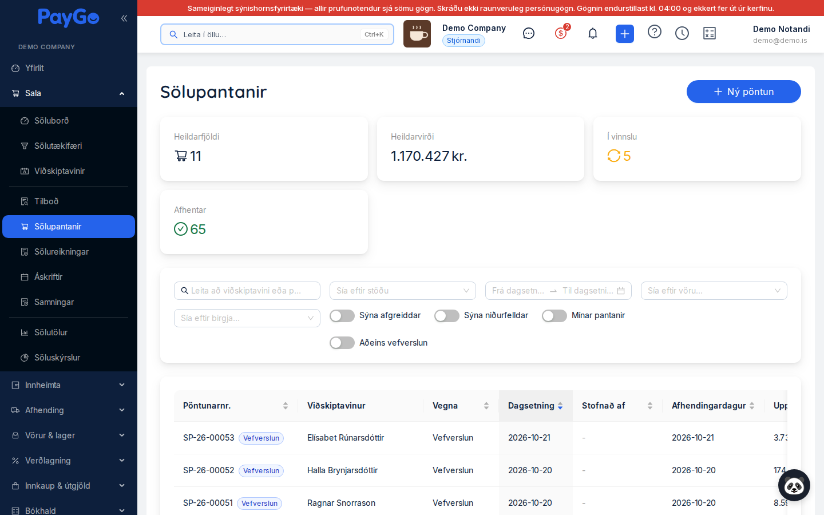Enable Mínar pantanir switch
Screen dimensions: 824x515
click(554, 316)
